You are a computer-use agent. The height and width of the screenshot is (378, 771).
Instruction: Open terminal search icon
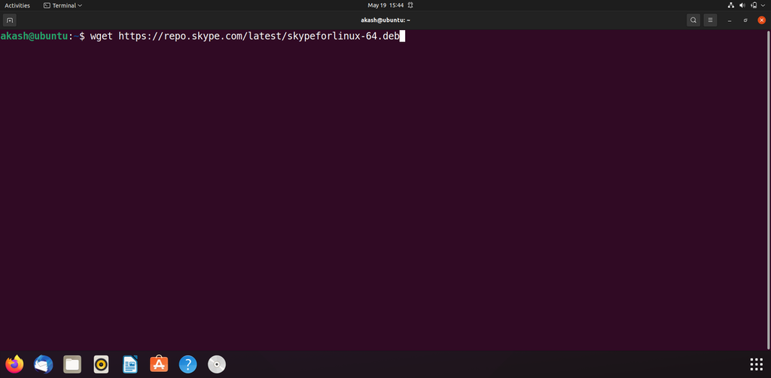click(x=693, y=20)
